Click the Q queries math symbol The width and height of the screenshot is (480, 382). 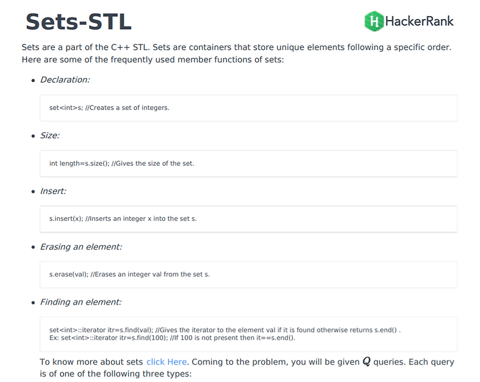pyautogui.click(x=367, y=362)
